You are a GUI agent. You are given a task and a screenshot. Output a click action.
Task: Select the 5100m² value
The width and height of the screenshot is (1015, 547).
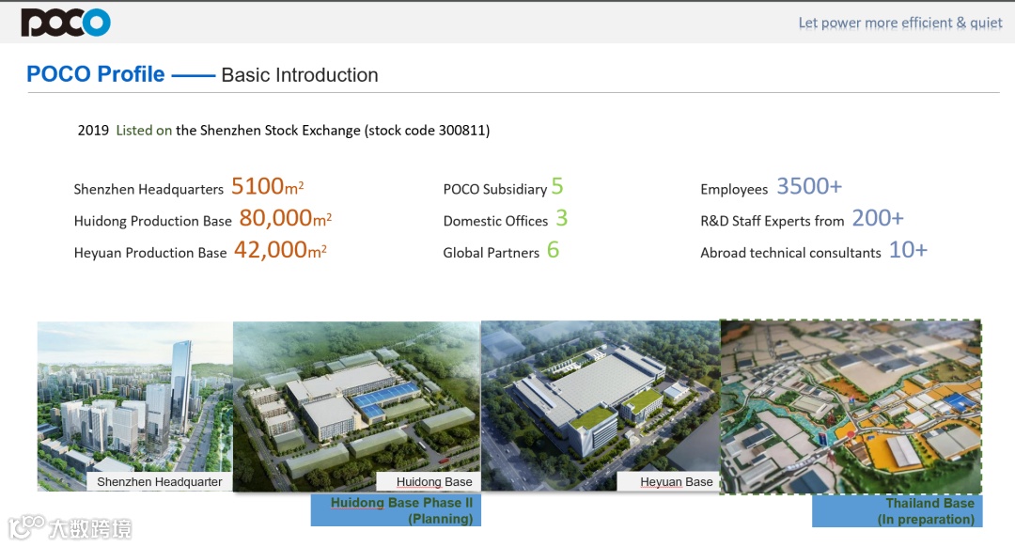tap(267, 186)
